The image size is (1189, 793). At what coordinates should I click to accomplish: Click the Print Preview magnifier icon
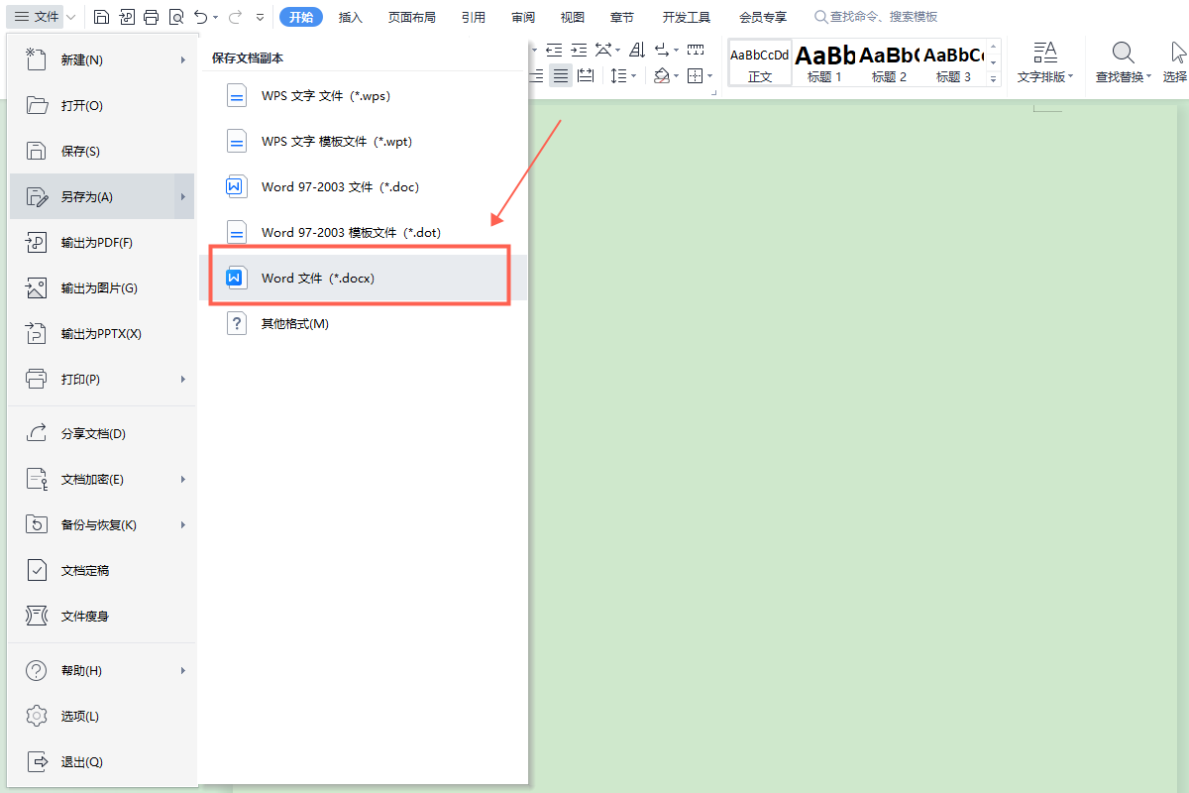point(175,17)
